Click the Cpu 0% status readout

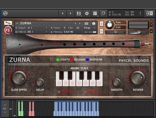click(x=130, y=12)
